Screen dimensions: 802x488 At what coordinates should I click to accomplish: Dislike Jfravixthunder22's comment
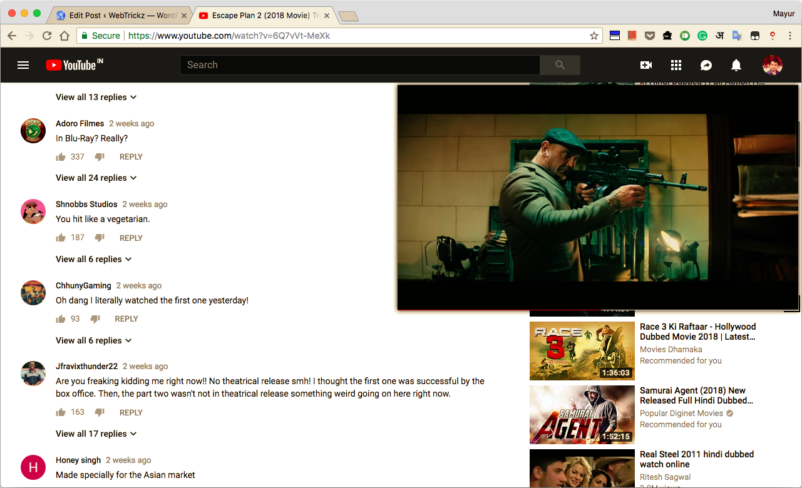click(100, 413)
